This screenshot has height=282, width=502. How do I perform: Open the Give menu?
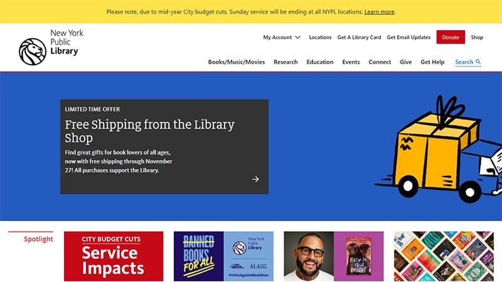(405, 62)
